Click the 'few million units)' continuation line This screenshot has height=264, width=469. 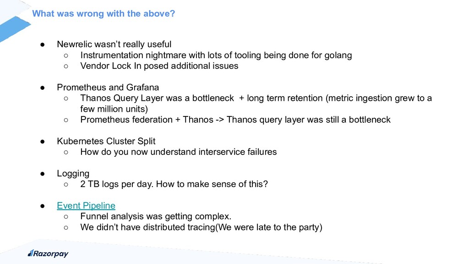tap(114, 109)
